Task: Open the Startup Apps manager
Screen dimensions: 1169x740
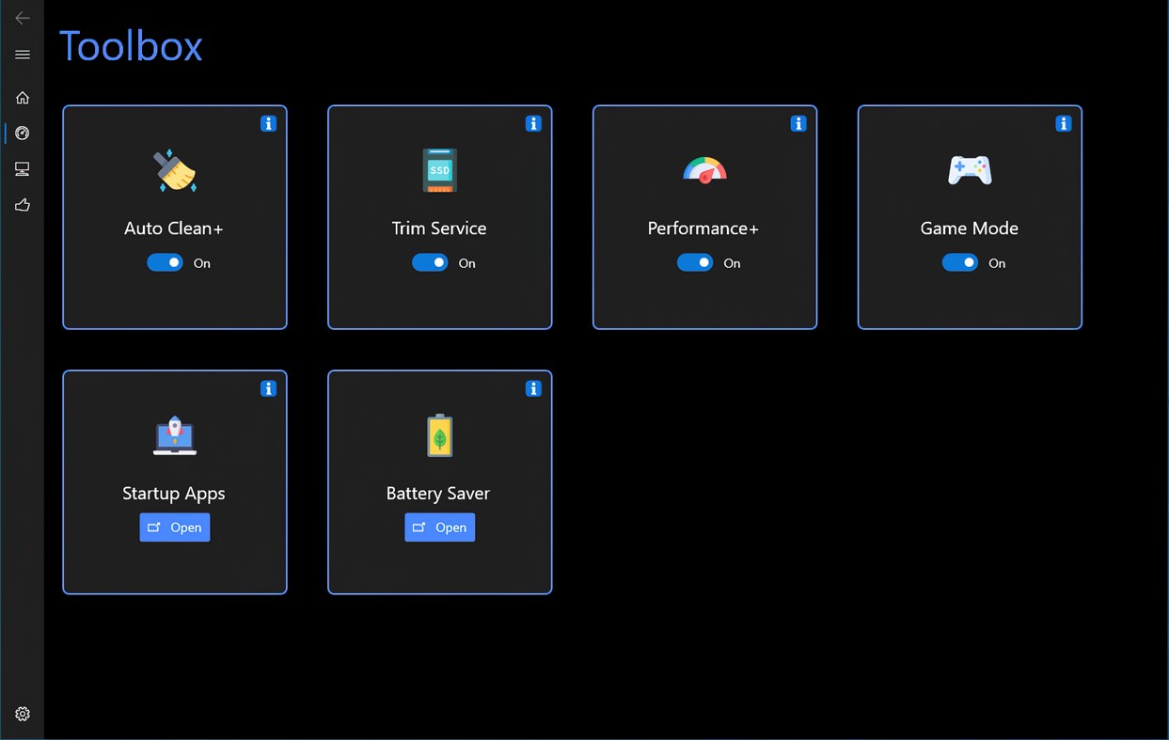Action: pos(174,527)
